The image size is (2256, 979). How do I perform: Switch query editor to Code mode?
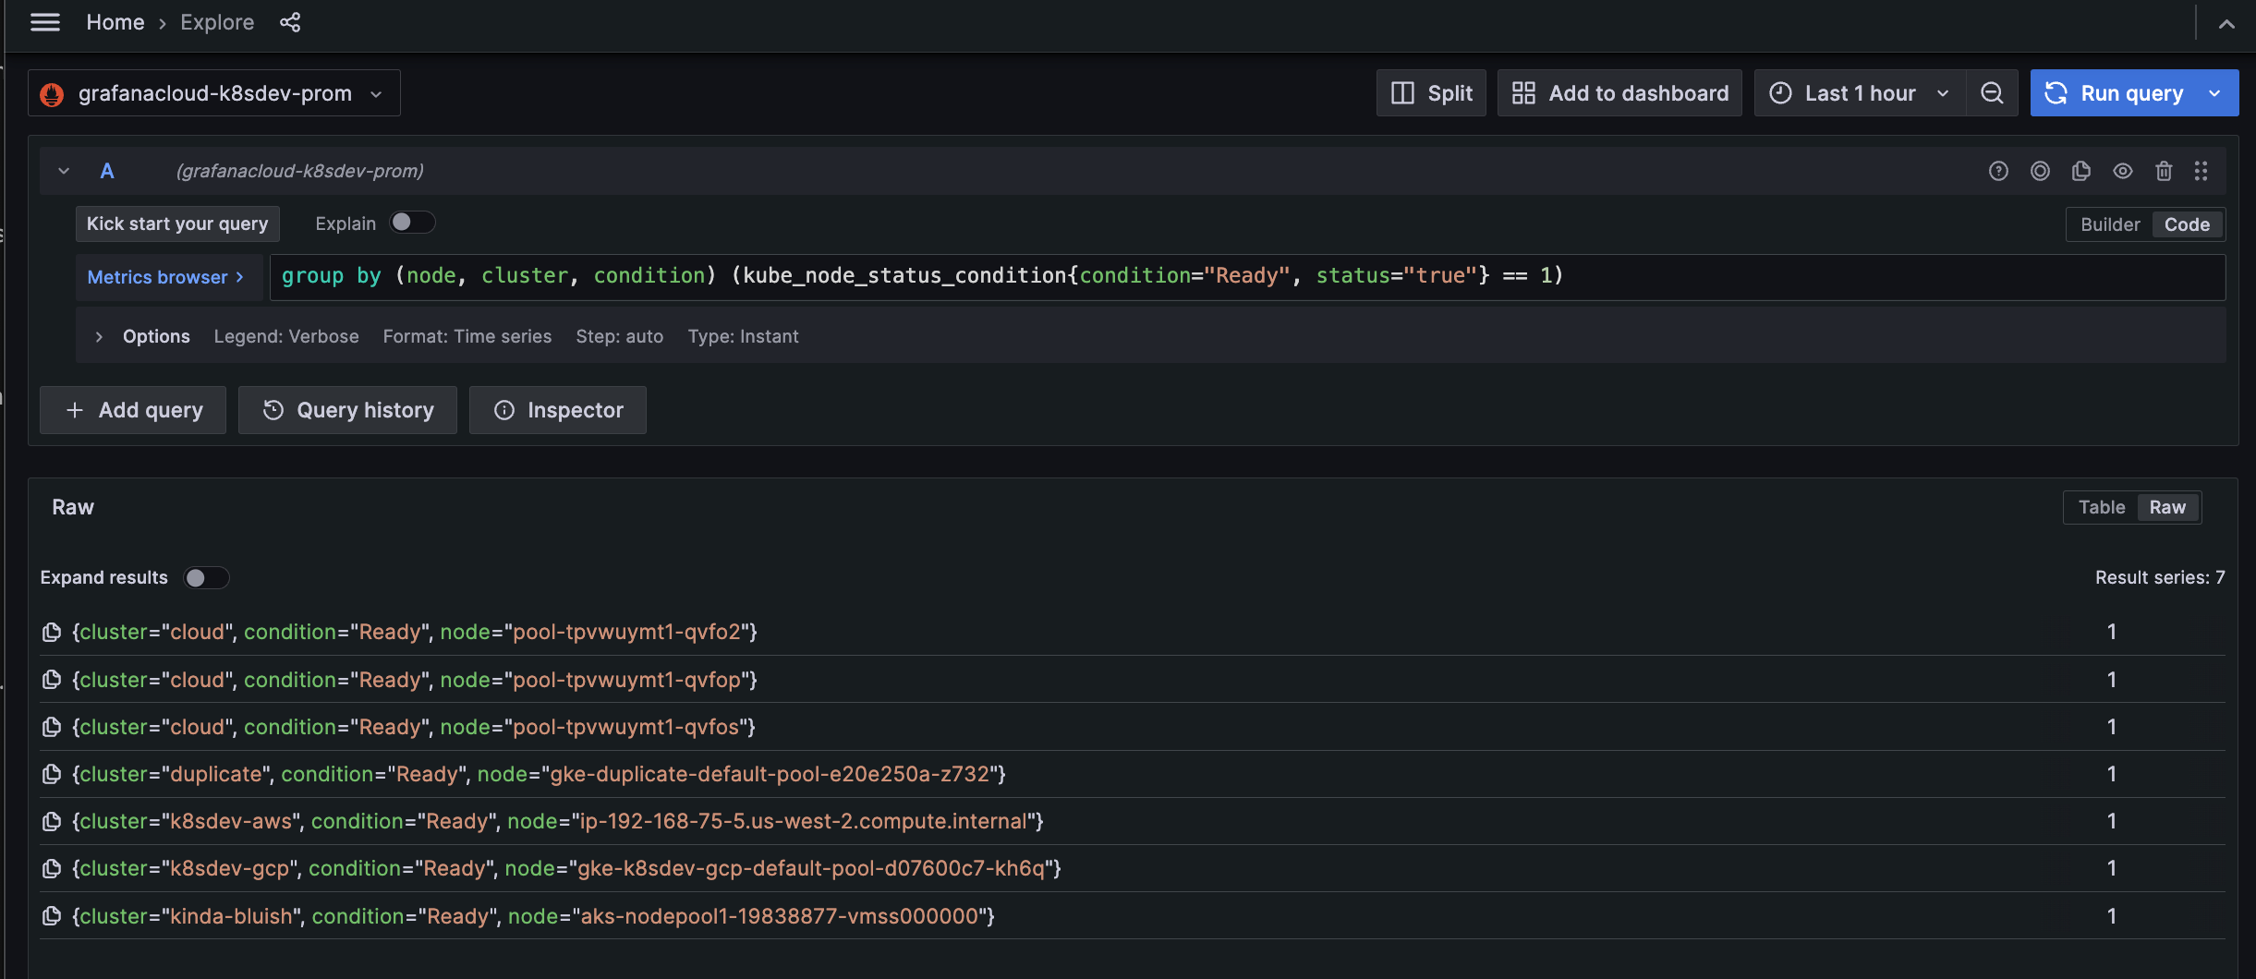(x=2187, y=224)
